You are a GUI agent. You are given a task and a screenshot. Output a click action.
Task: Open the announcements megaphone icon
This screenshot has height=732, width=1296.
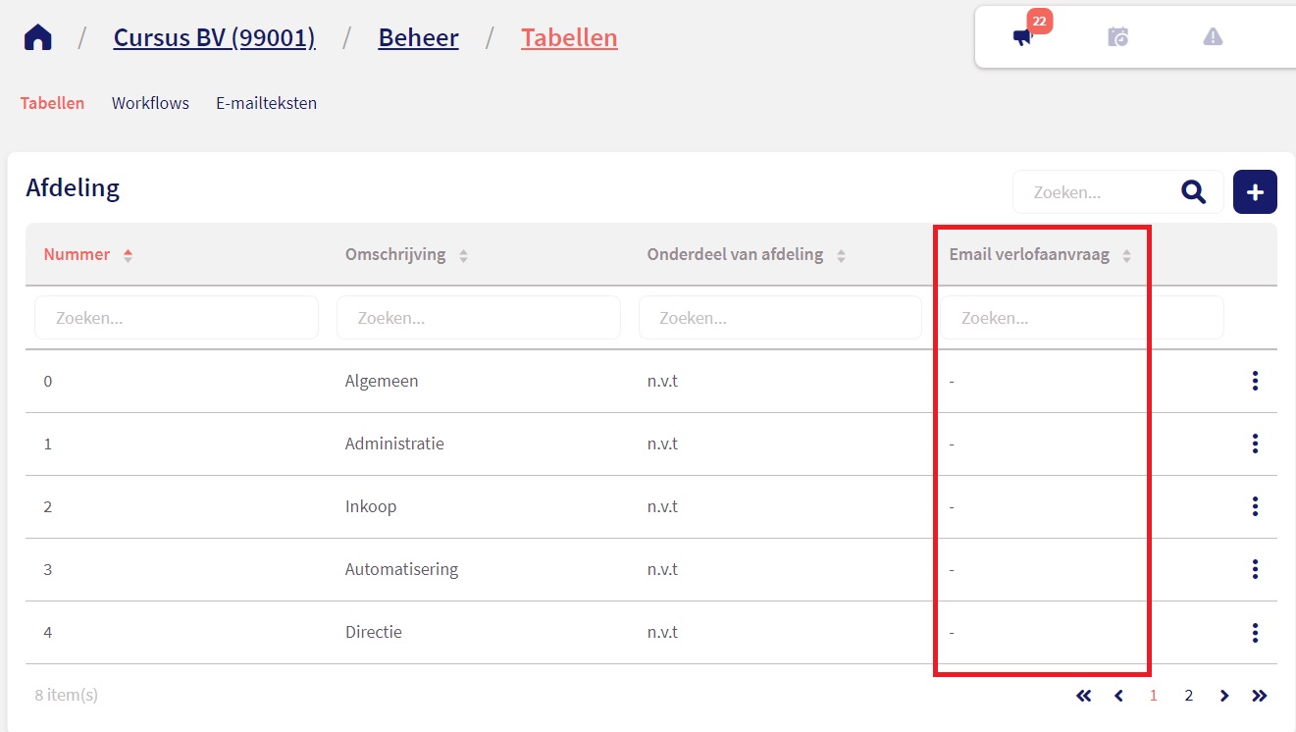(1023, 37)
